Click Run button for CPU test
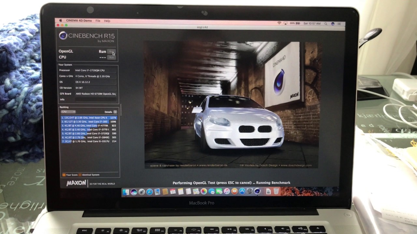 pos(111,57)
